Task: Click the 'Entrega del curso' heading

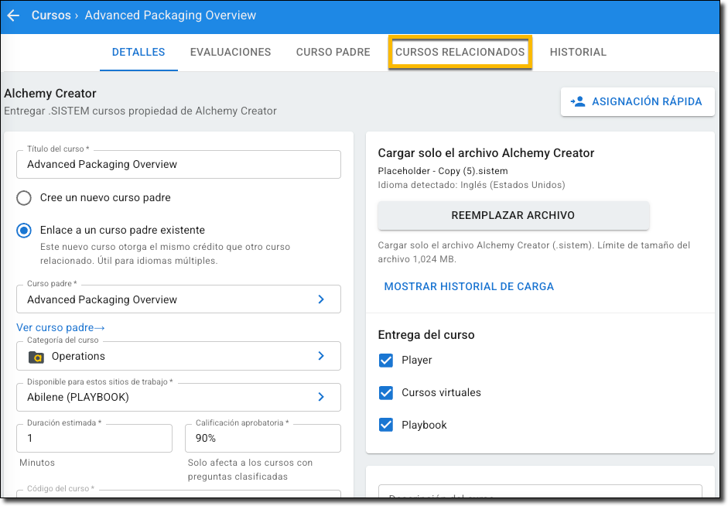Action: (x=426, y=335)
